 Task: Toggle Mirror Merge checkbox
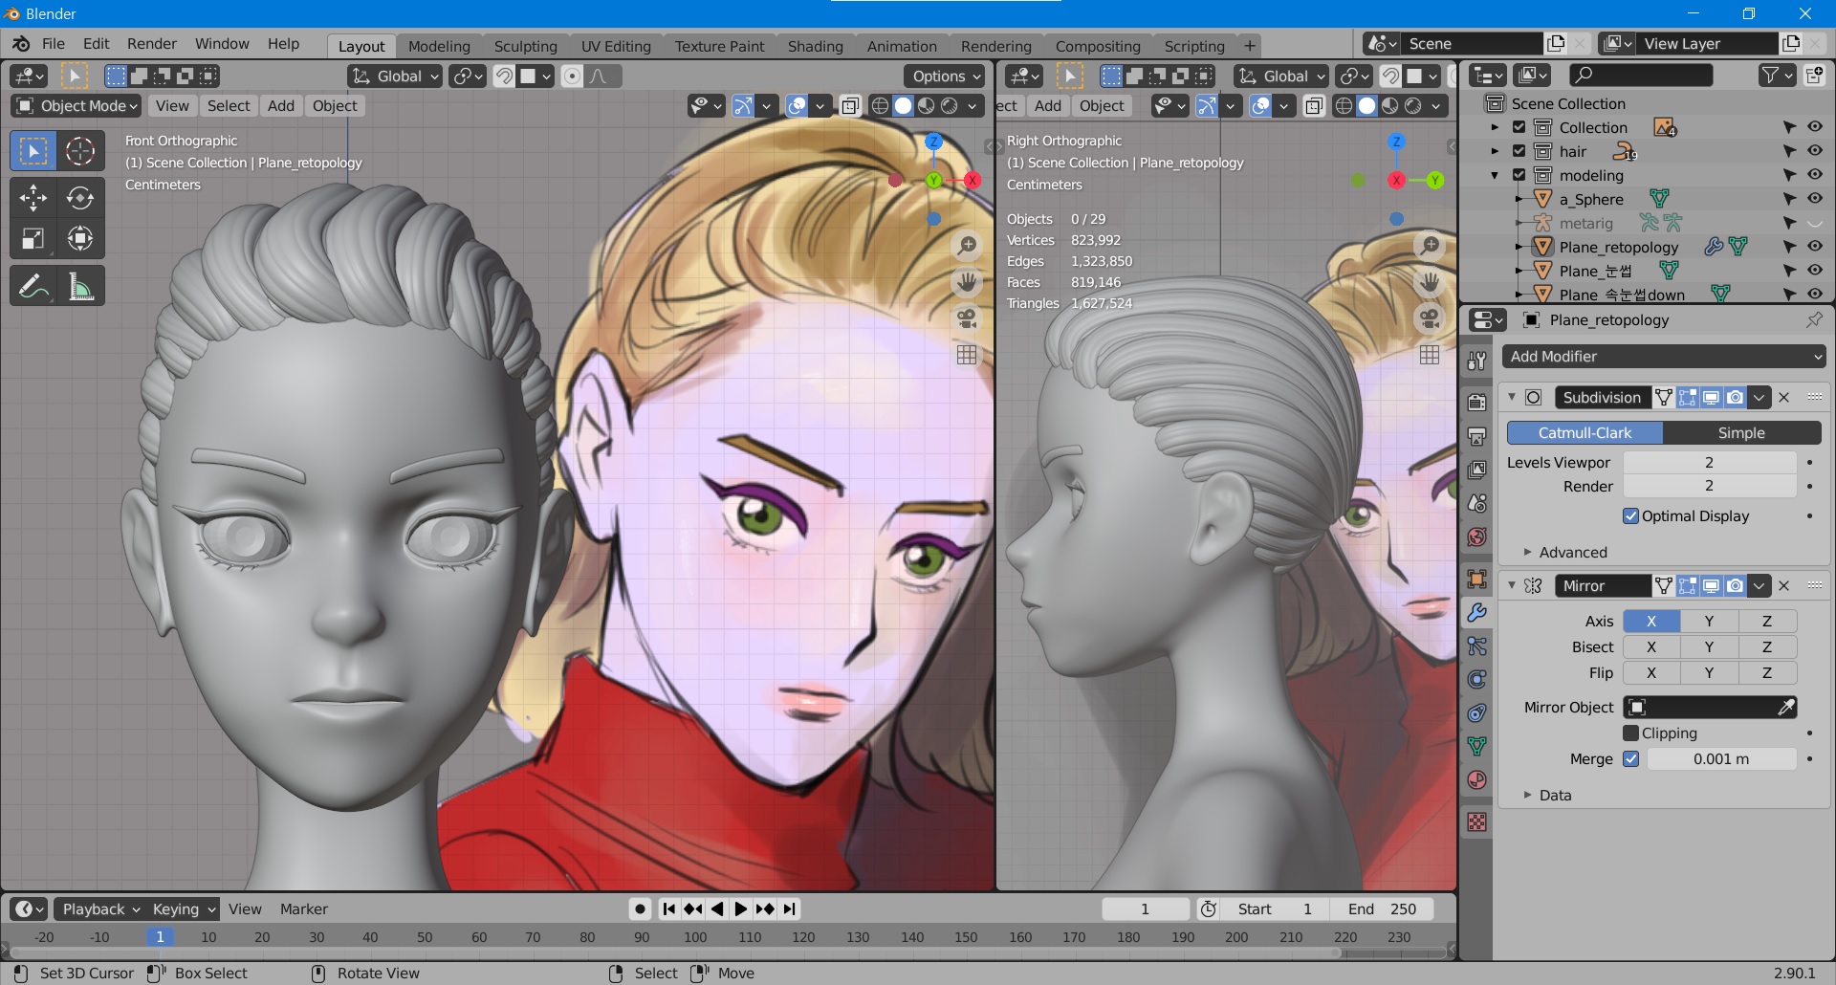pyautogui.click(x=1631, y=759)
